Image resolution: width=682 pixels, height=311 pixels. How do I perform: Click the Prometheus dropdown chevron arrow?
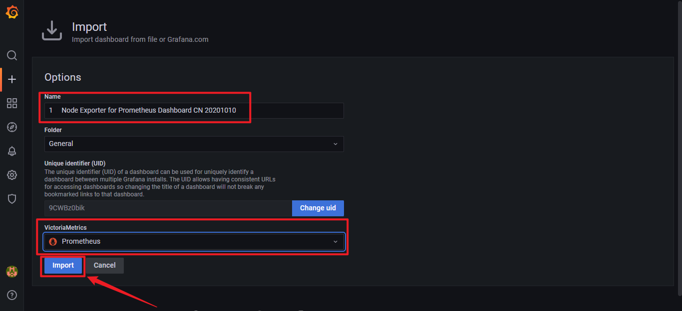coord(336,242)
